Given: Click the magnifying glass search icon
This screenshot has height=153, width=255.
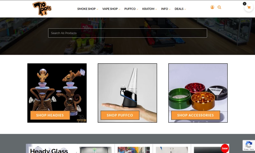Looking at the screenshot, I should (x=219, y=7).
